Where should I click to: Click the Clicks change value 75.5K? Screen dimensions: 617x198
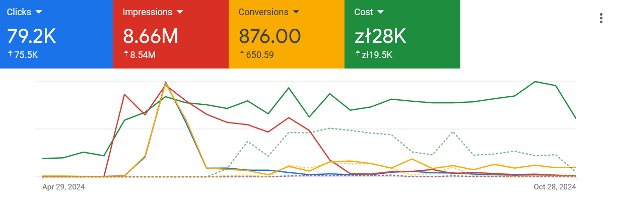tap(26, 55)
